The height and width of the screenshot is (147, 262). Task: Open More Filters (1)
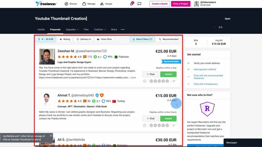click(x=142, y=39)
